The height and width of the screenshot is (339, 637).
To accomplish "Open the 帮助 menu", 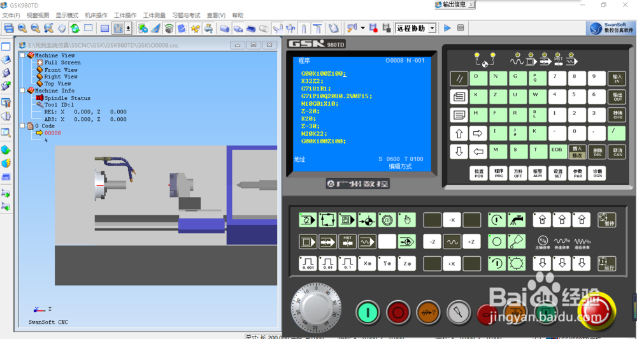I will coord(238,15).
